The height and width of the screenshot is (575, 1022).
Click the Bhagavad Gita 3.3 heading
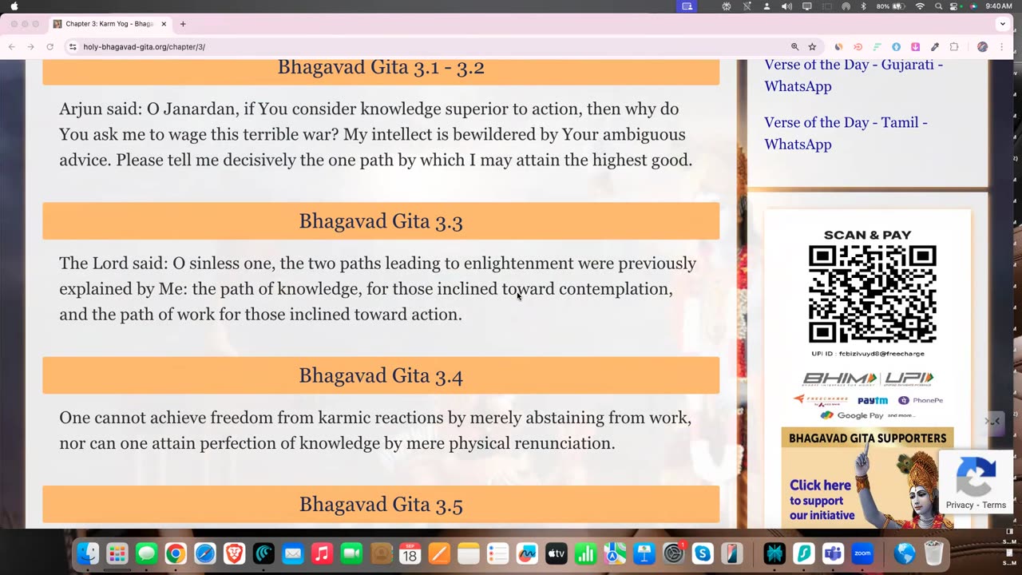coord(381,221)
